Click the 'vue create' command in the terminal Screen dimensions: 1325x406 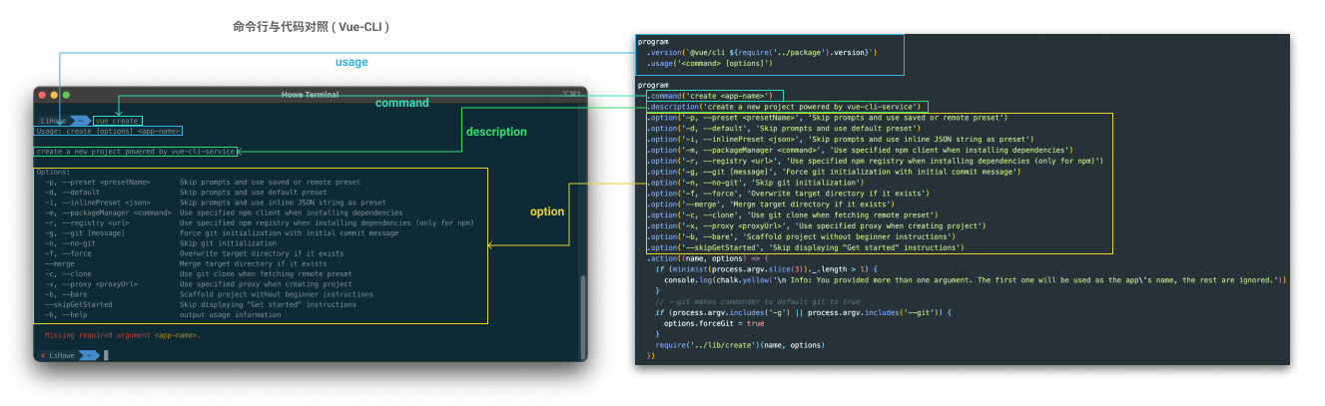(x=117, y=120)
